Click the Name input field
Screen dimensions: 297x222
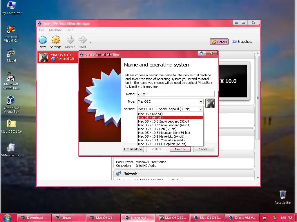pos(176,94)
